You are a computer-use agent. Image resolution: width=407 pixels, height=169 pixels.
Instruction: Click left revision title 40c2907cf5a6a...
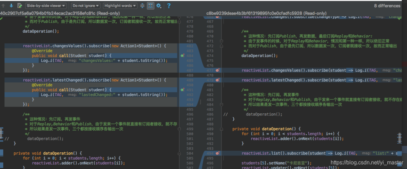pos(60,13)
